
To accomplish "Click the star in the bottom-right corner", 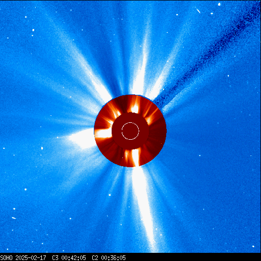I will coord(253,246).
